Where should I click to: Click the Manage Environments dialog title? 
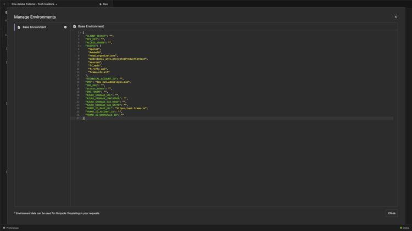(35, 17)
